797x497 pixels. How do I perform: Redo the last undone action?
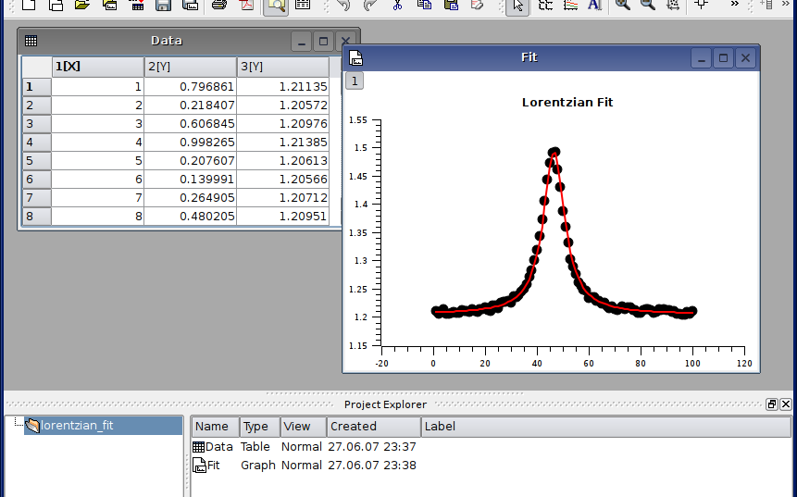370,5
